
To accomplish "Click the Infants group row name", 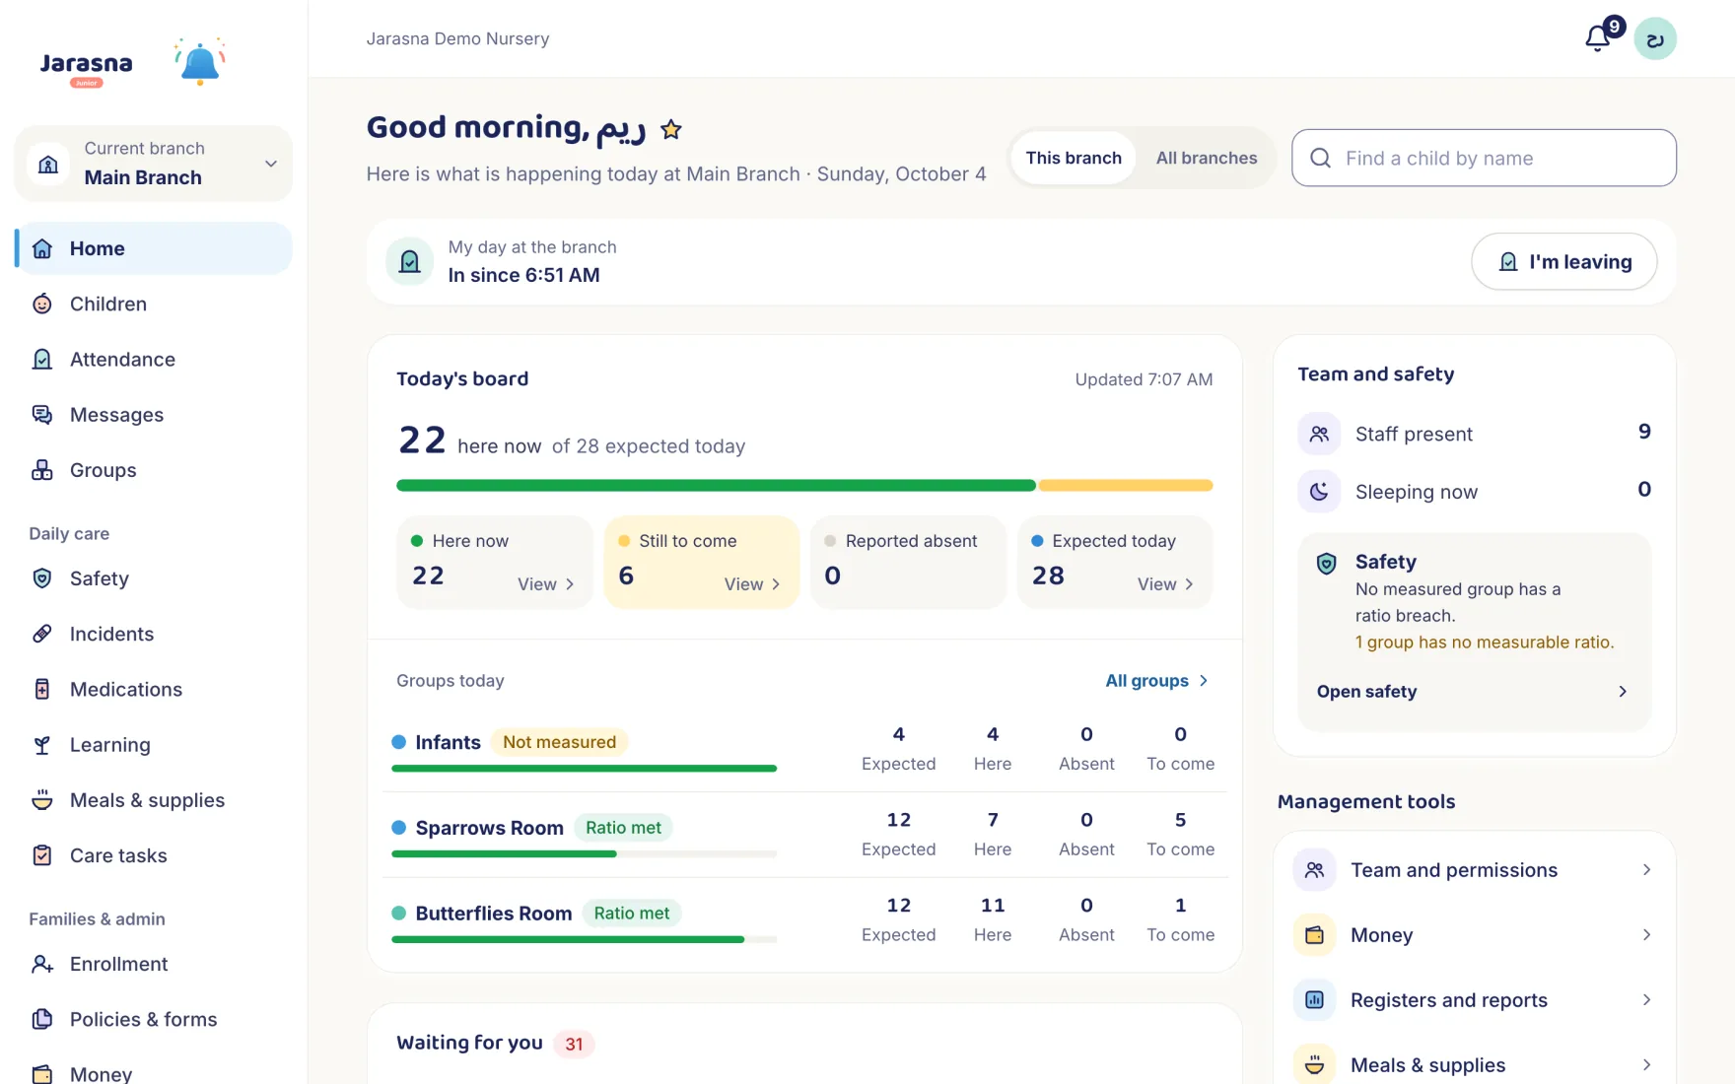I will click(448, 742).
